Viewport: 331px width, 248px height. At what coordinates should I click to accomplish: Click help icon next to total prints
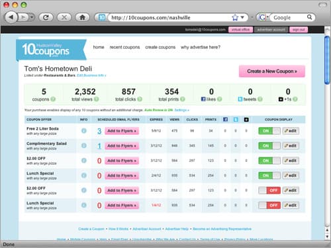(182, 99)
